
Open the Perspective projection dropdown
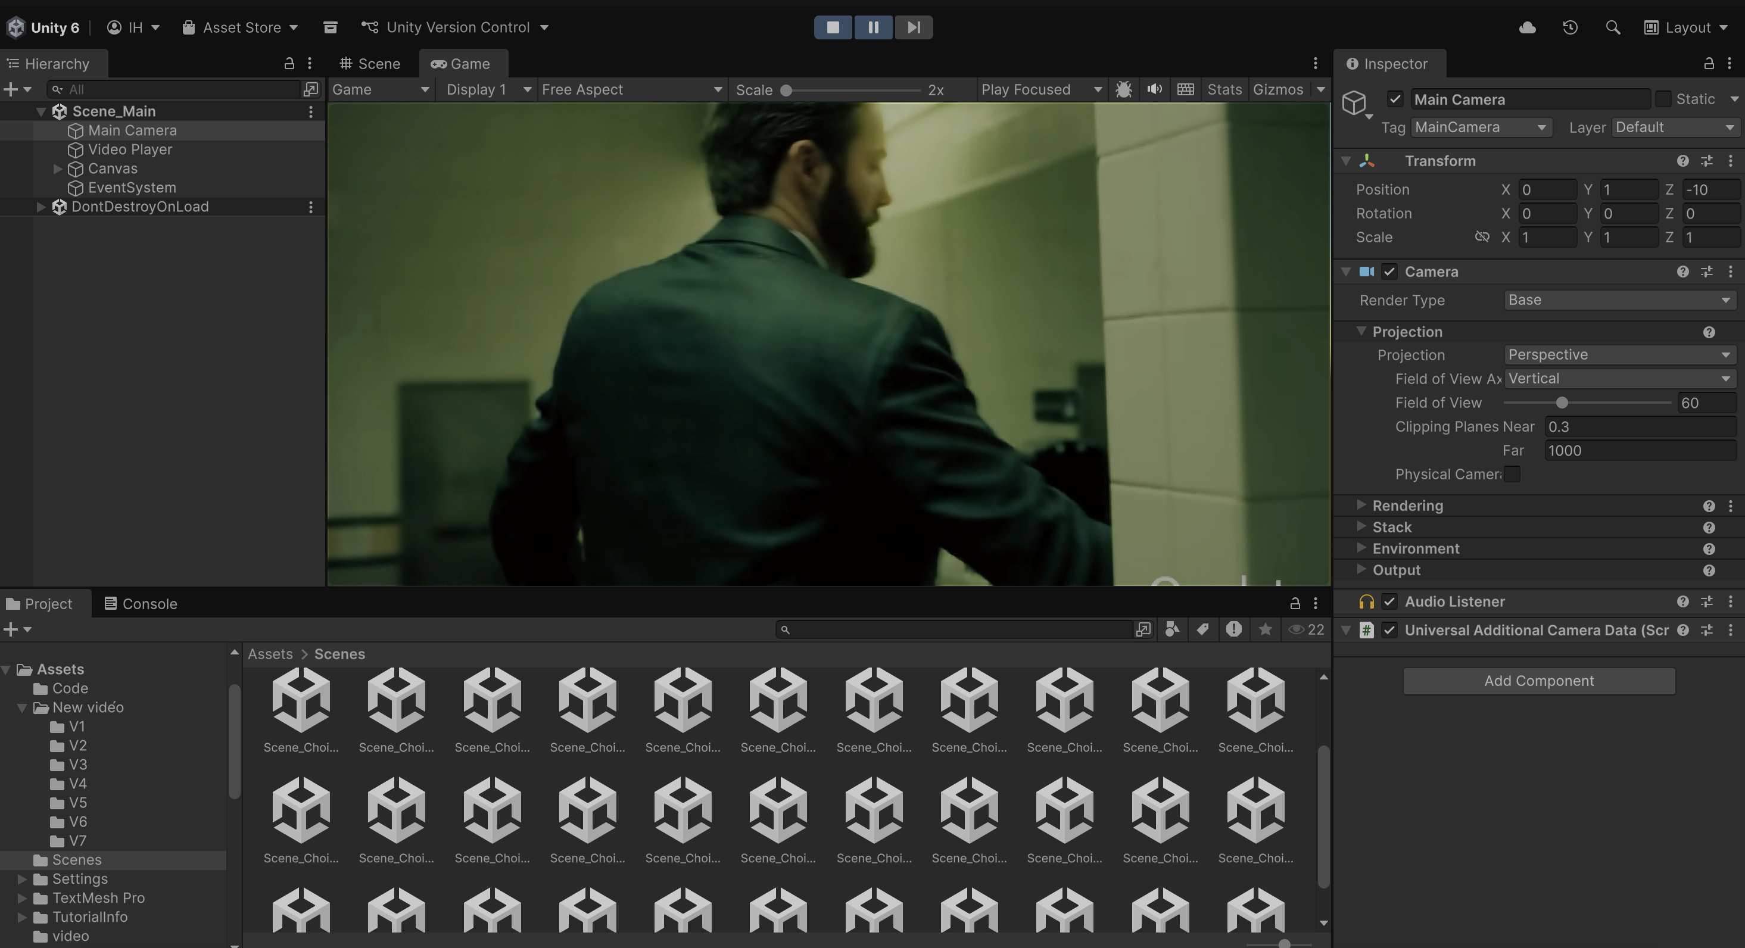(1620, 355)
